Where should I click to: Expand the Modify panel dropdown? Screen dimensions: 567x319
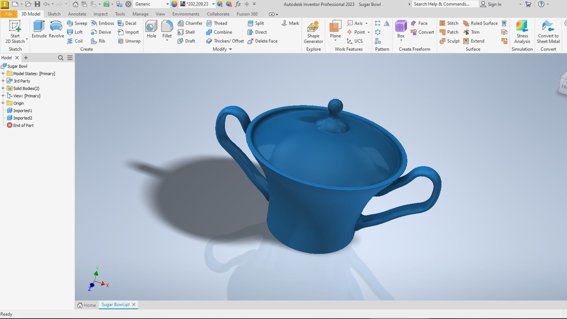coord(230,49)
